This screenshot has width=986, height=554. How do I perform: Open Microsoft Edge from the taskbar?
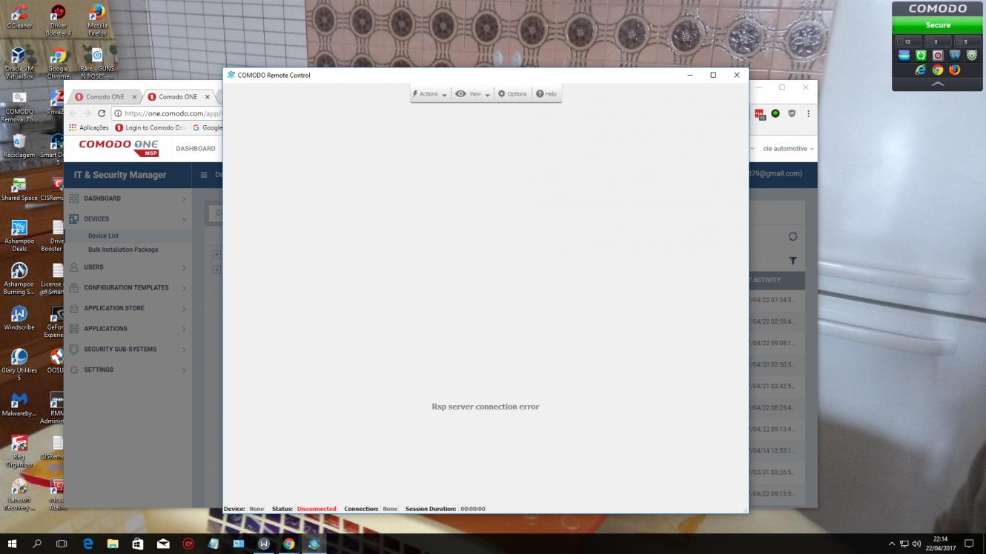coord(87,544)
